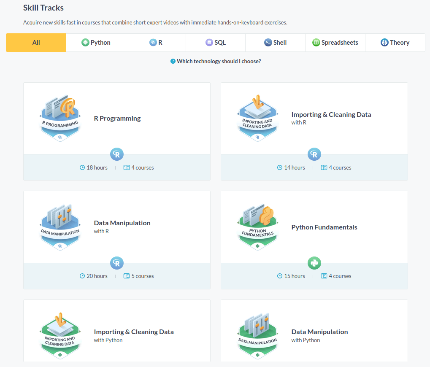Screen dimensions: 430x367
Task: Filter tracks by SQL tab
Action: 216,43
